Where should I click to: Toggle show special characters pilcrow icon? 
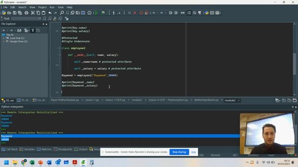[x=200, y=13]
